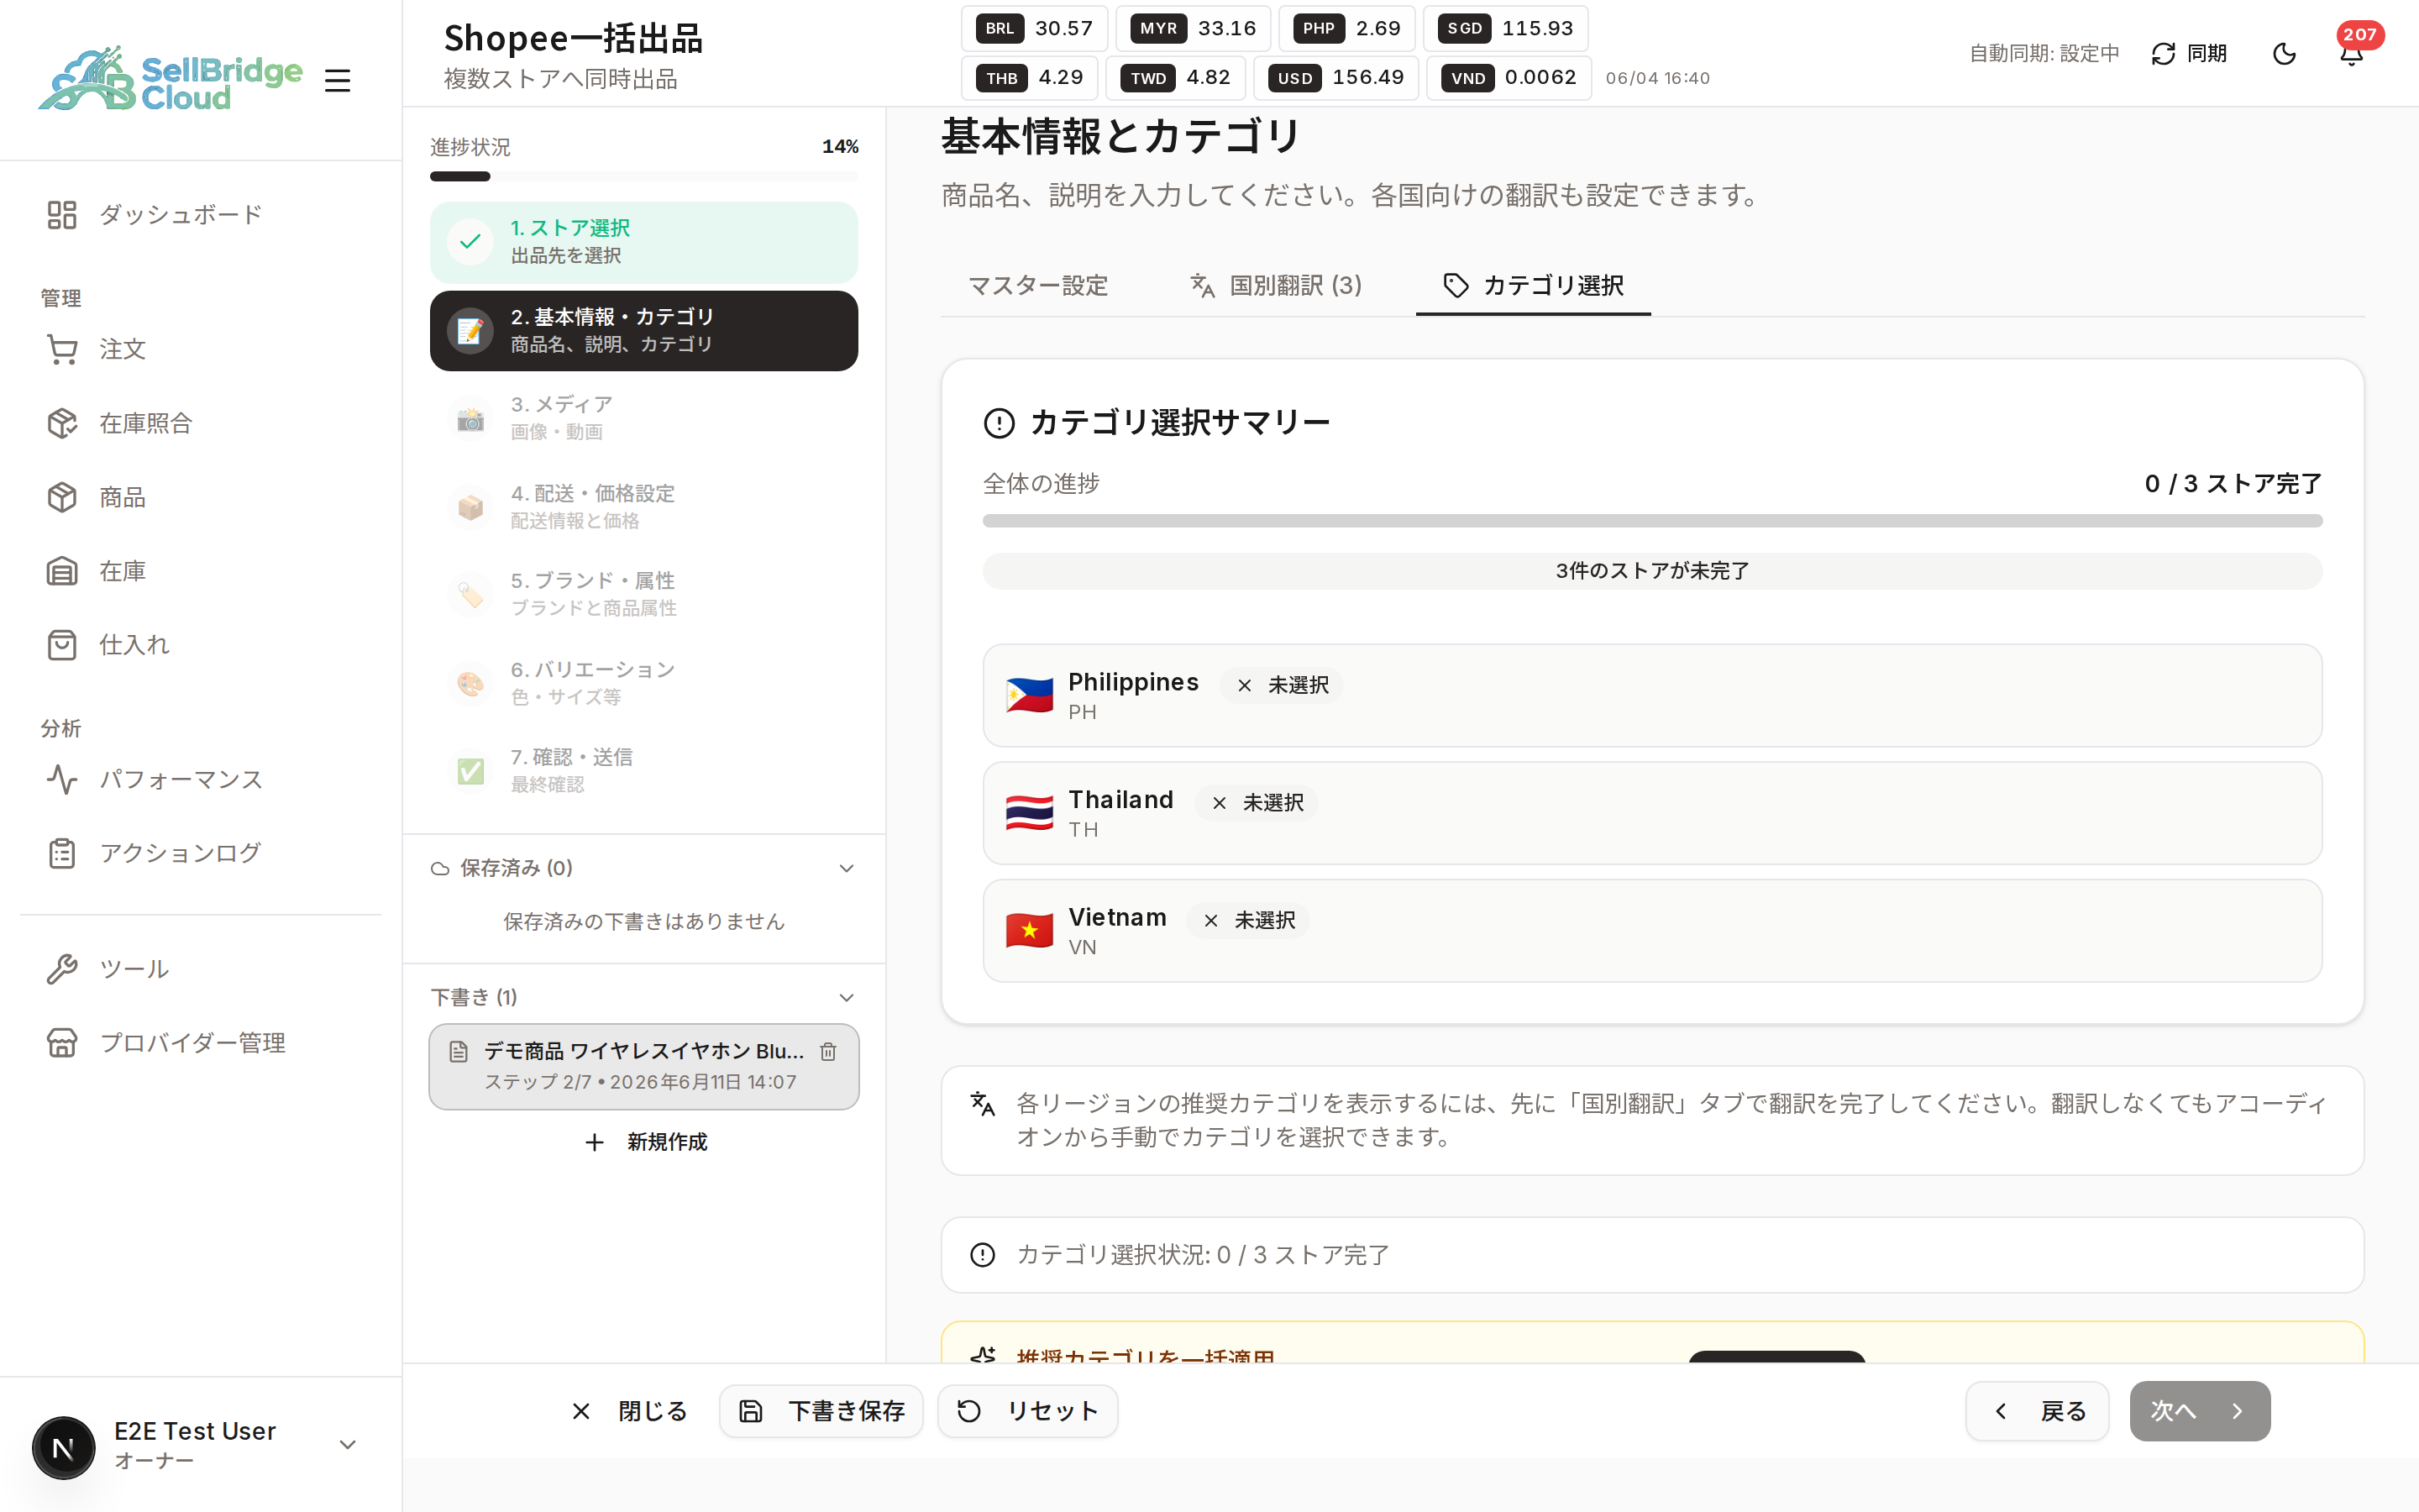
Task: Go to step 3. メディア
Action: (x=643, y=418)
